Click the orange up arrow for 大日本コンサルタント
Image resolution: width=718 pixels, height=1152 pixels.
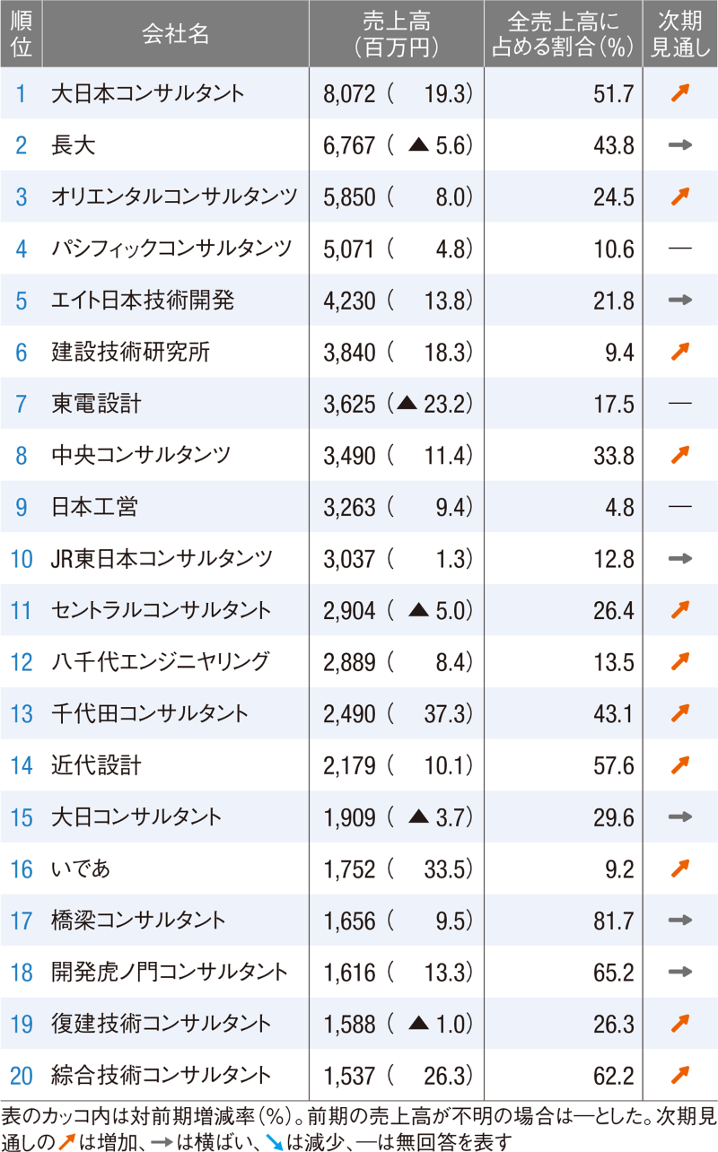click(679, 93)
